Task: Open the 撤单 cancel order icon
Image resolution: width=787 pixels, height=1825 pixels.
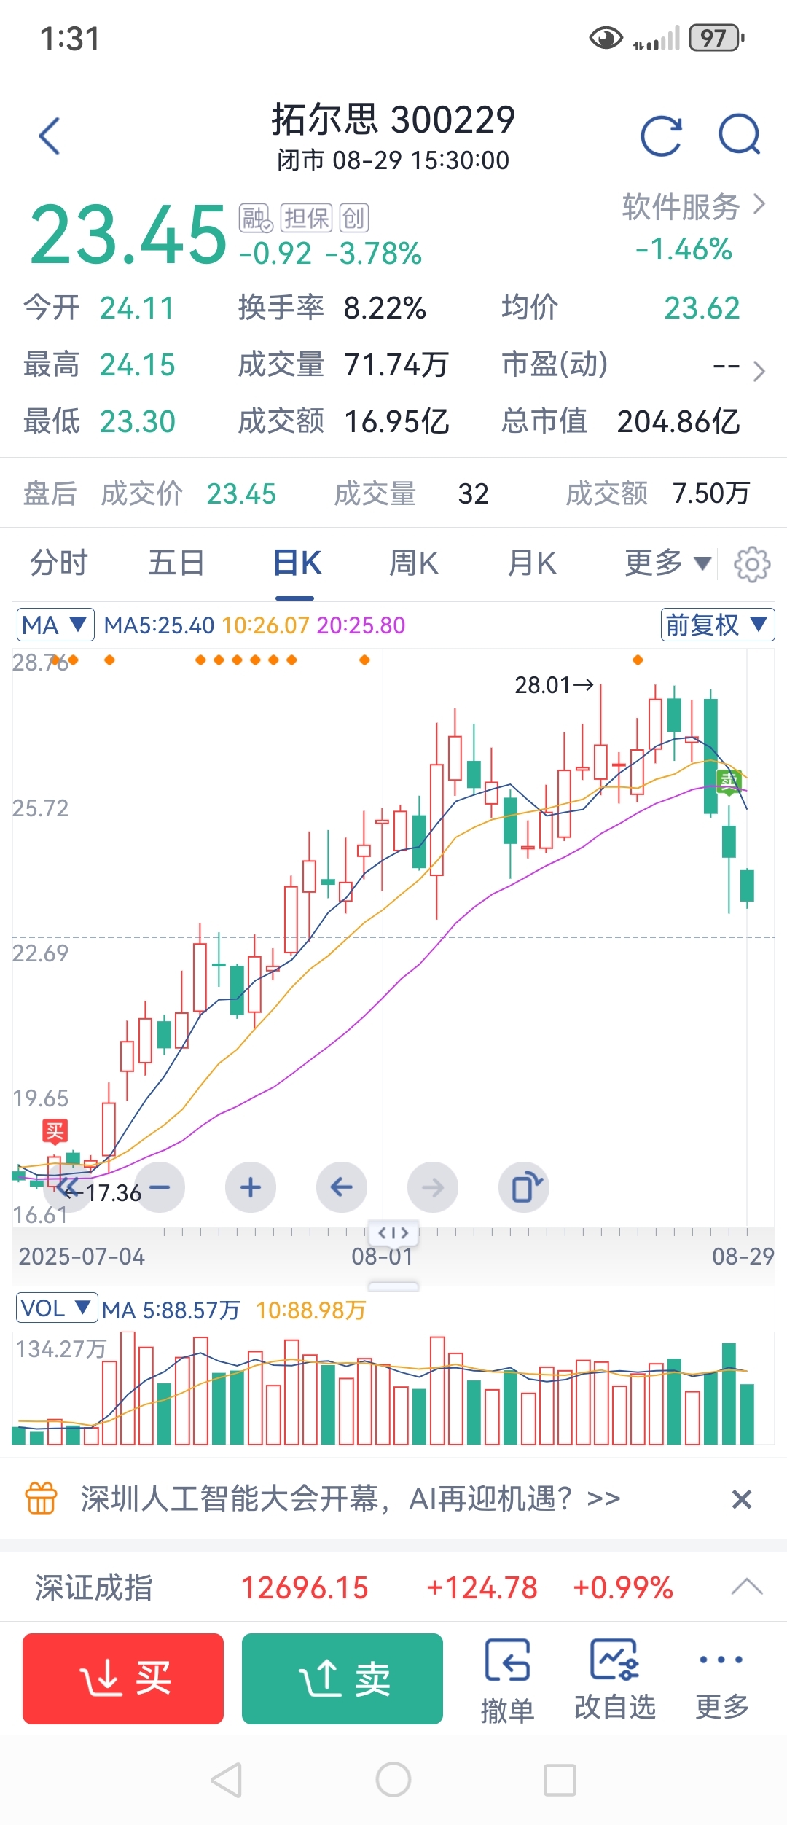Action: click(x=507, y=1680)
